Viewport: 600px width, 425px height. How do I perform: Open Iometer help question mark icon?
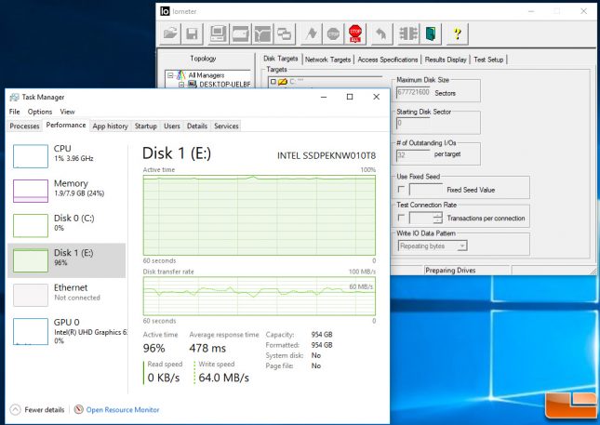(457, 33)
